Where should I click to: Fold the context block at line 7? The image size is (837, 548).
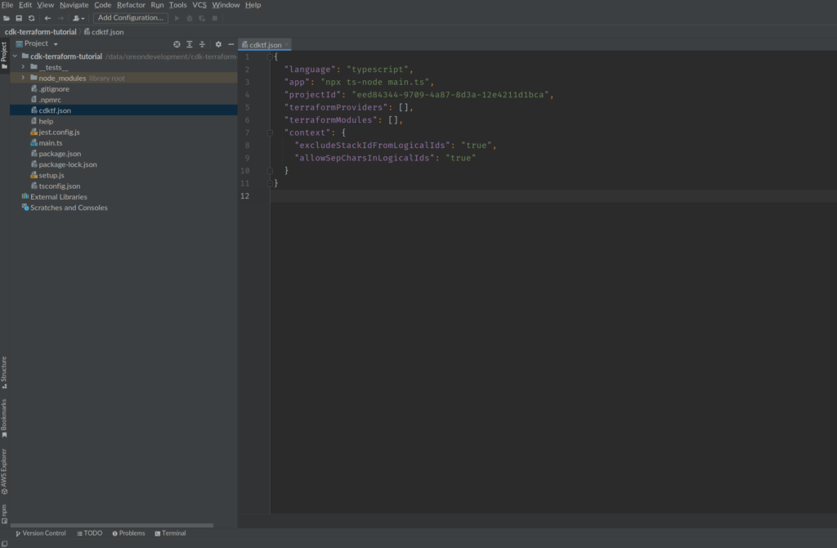click(270, 133)
